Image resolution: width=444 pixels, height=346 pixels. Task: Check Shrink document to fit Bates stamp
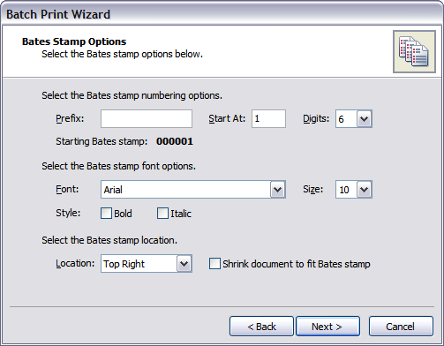(214, 264)
